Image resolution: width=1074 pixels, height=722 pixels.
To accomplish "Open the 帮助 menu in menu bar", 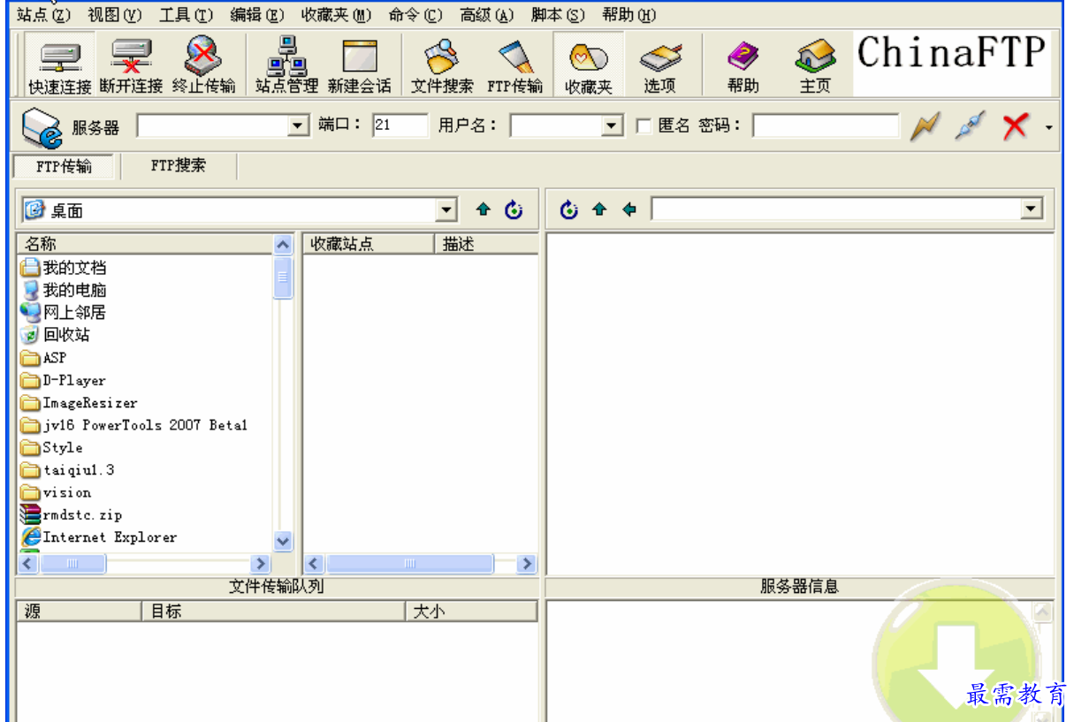I will [628, 15].
